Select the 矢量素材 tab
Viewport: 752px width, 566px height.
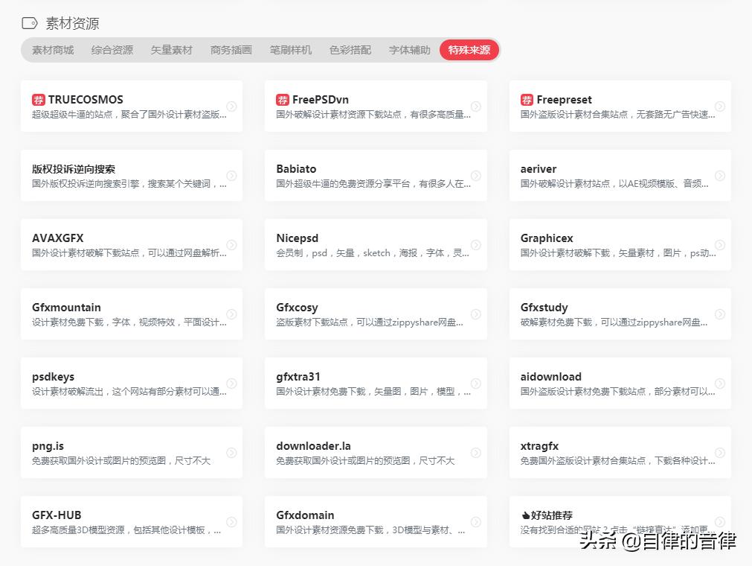(x=171, y=51)
